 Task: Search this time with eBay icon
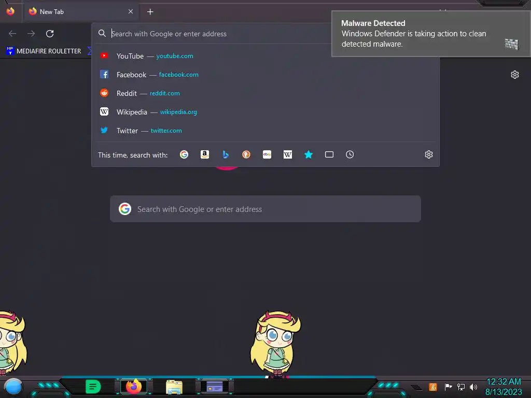[267, 154]
